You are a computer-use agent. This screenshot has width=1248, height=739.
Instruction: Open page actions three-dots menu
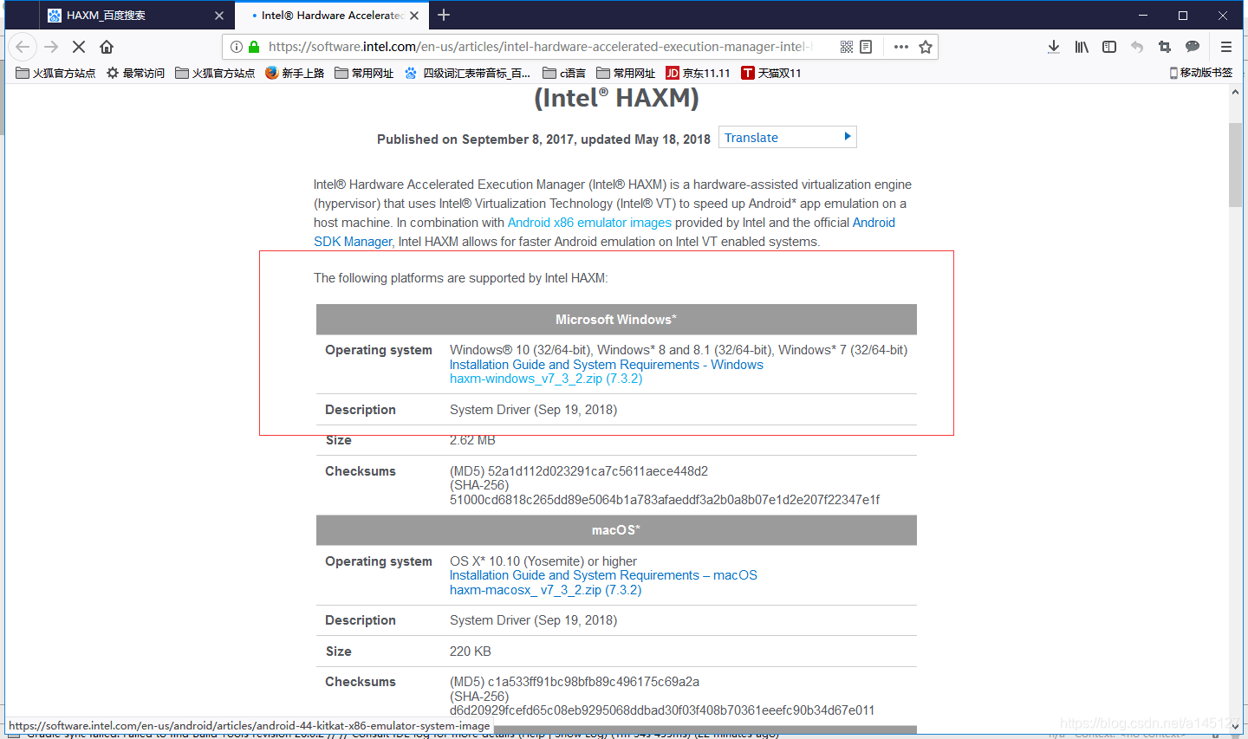pos(901,47)
